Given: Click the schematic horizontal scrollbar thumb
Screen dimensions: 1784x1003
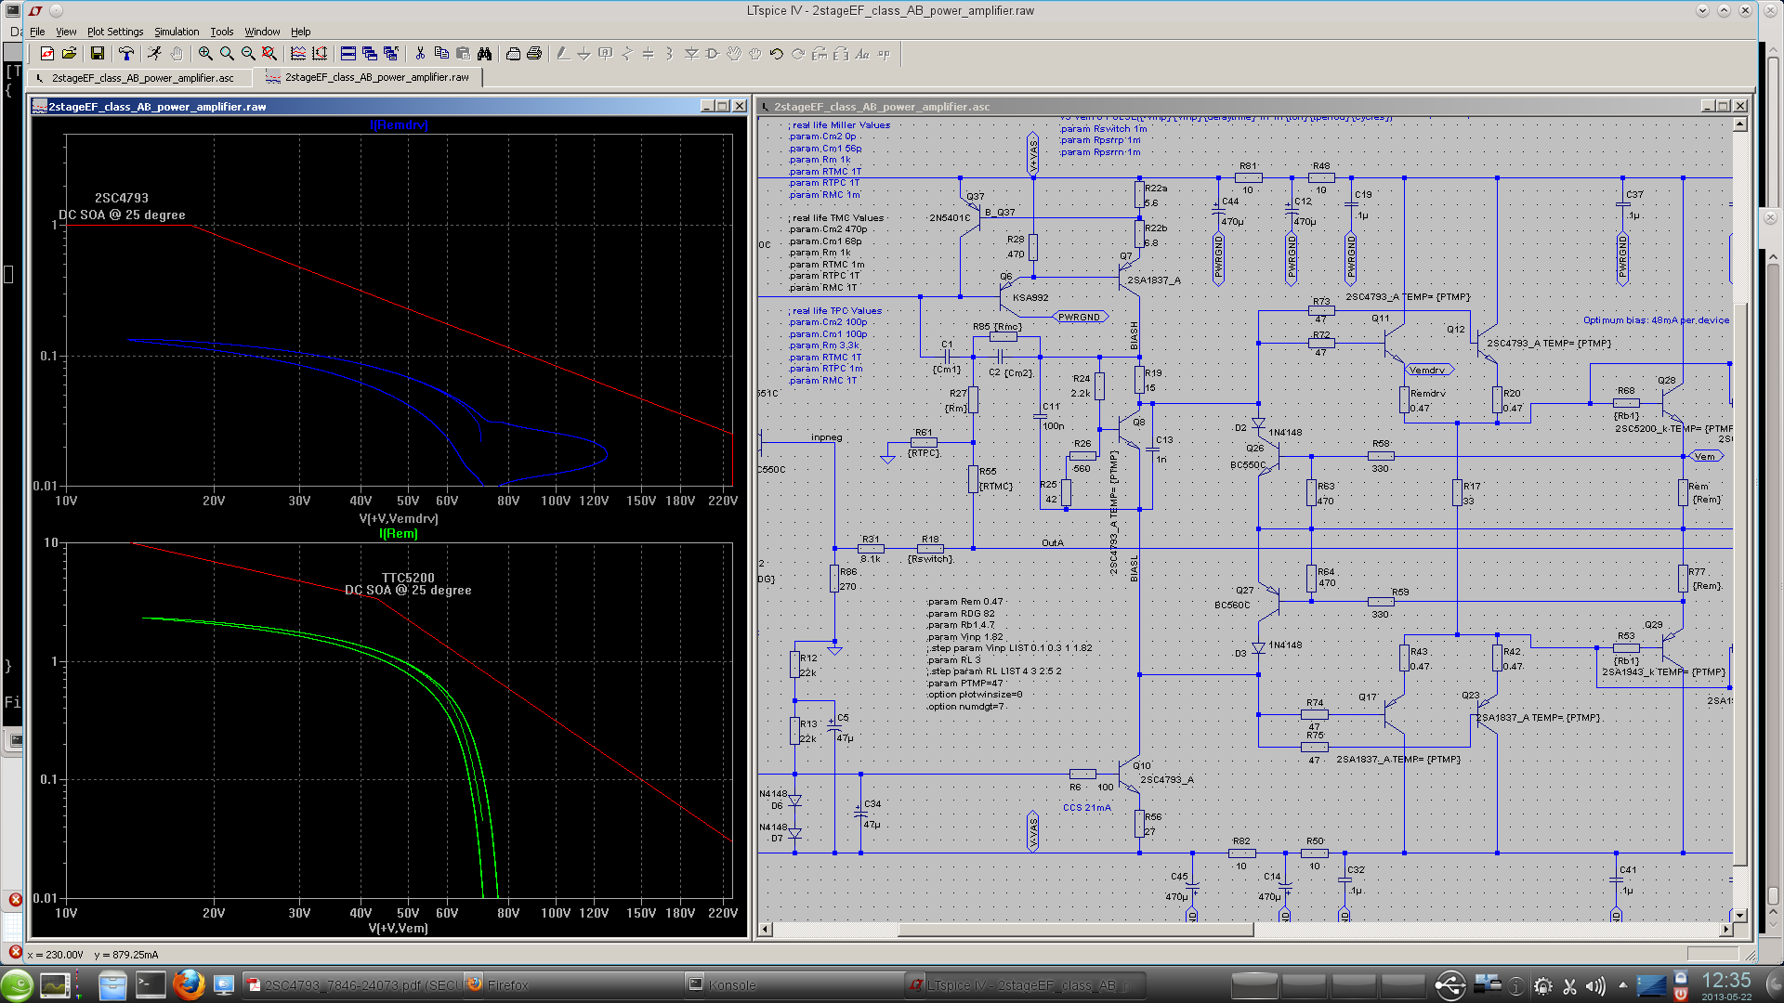Looking at the screenshot, I should (1076, 929).
